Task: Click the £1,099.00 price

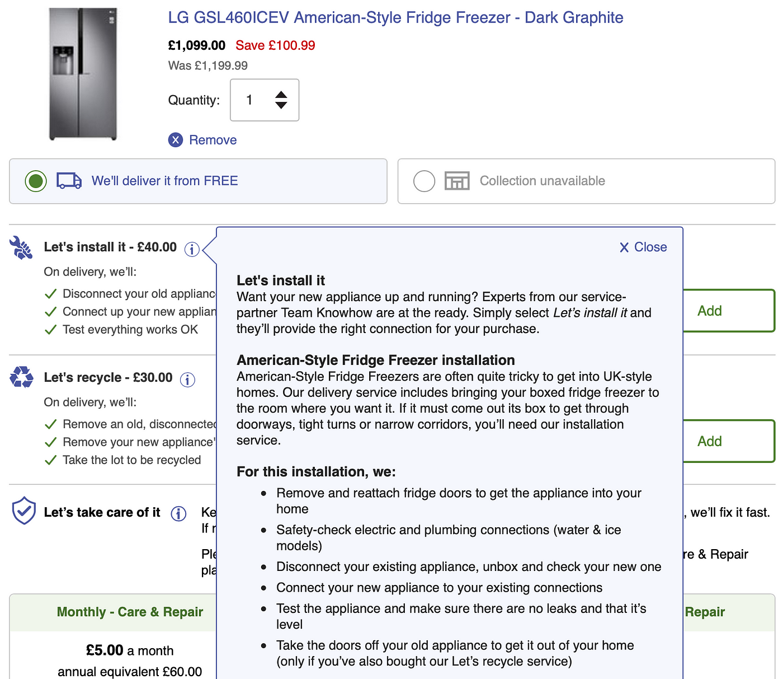Action: pos(197,45)
